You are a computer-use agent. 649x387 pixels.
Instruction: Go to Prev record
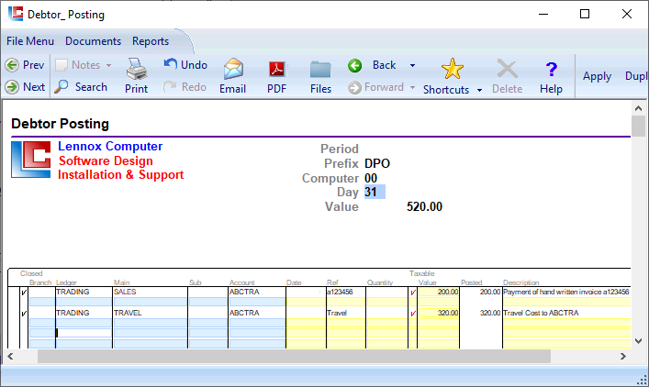click(25, 65)
